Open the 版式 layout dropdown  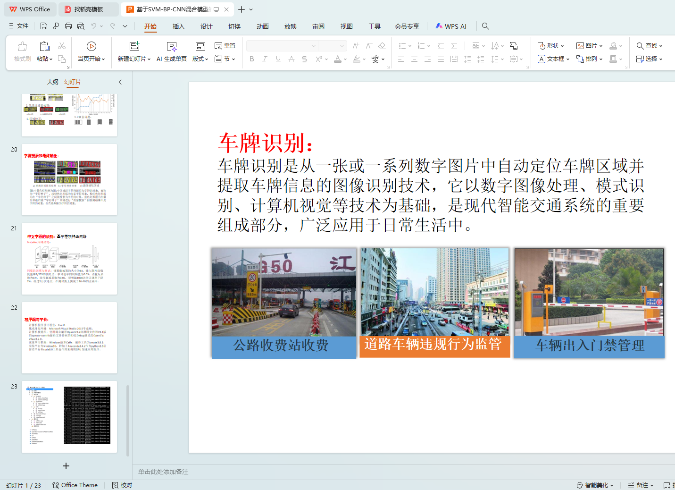tap(200, 59)
